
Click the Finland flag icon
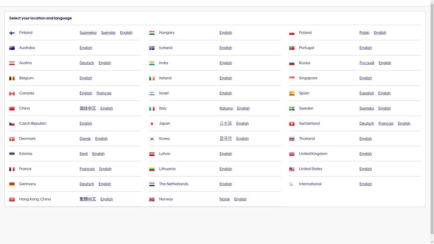coord(12,33)
